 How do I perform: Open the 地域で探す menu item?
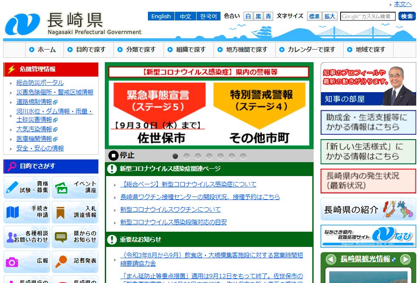click(368, 50)
